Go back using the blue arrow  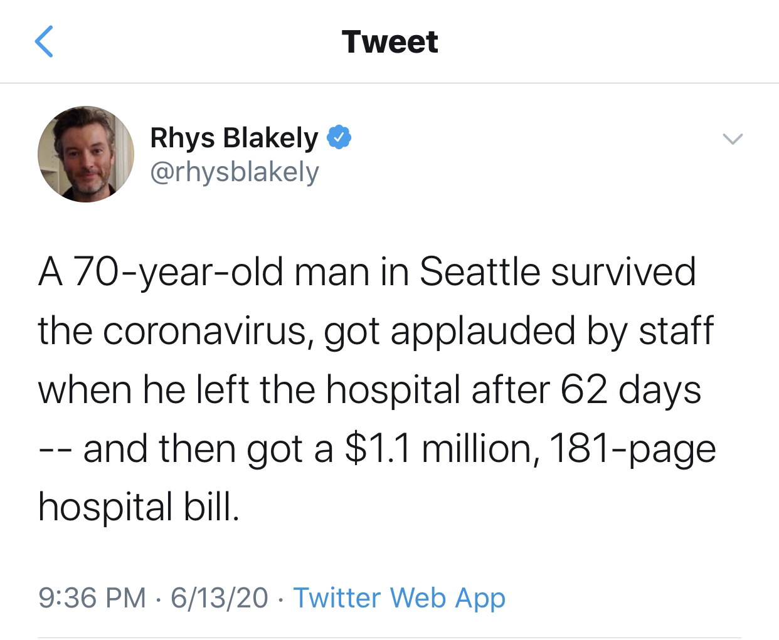[43, 41]
